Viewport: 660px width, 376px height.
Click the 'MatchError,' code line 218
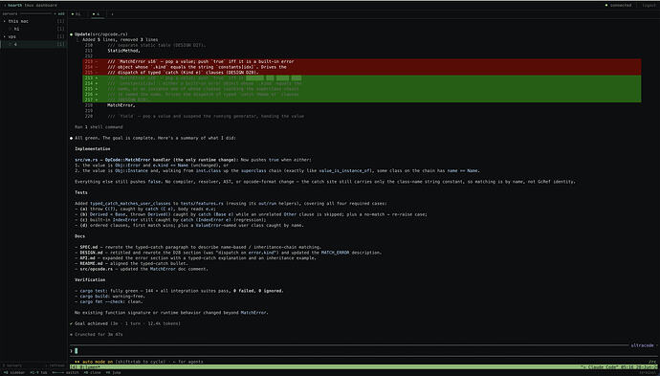tap(121, 105)
